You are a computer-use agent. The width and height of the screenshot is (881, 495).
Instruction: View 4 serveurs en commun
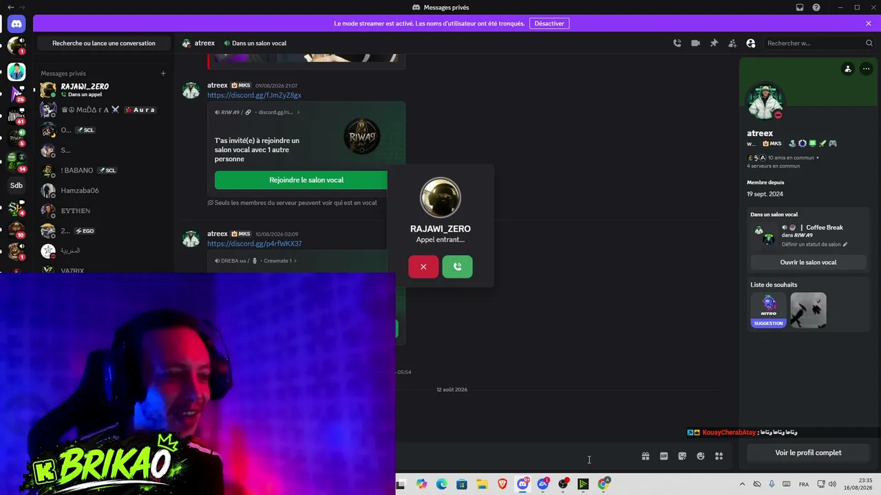point(774,166)
